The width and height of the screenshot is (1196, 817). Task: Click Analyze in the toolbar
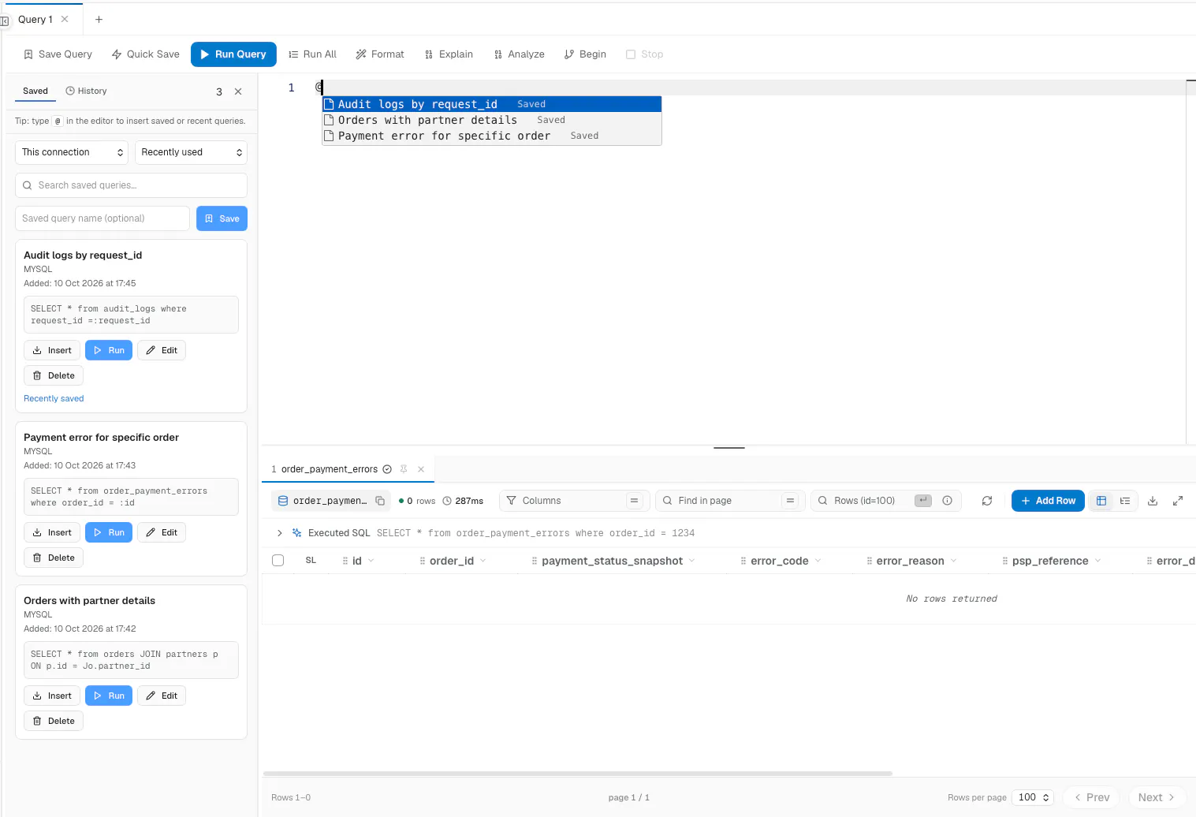(x=519, y=54)
